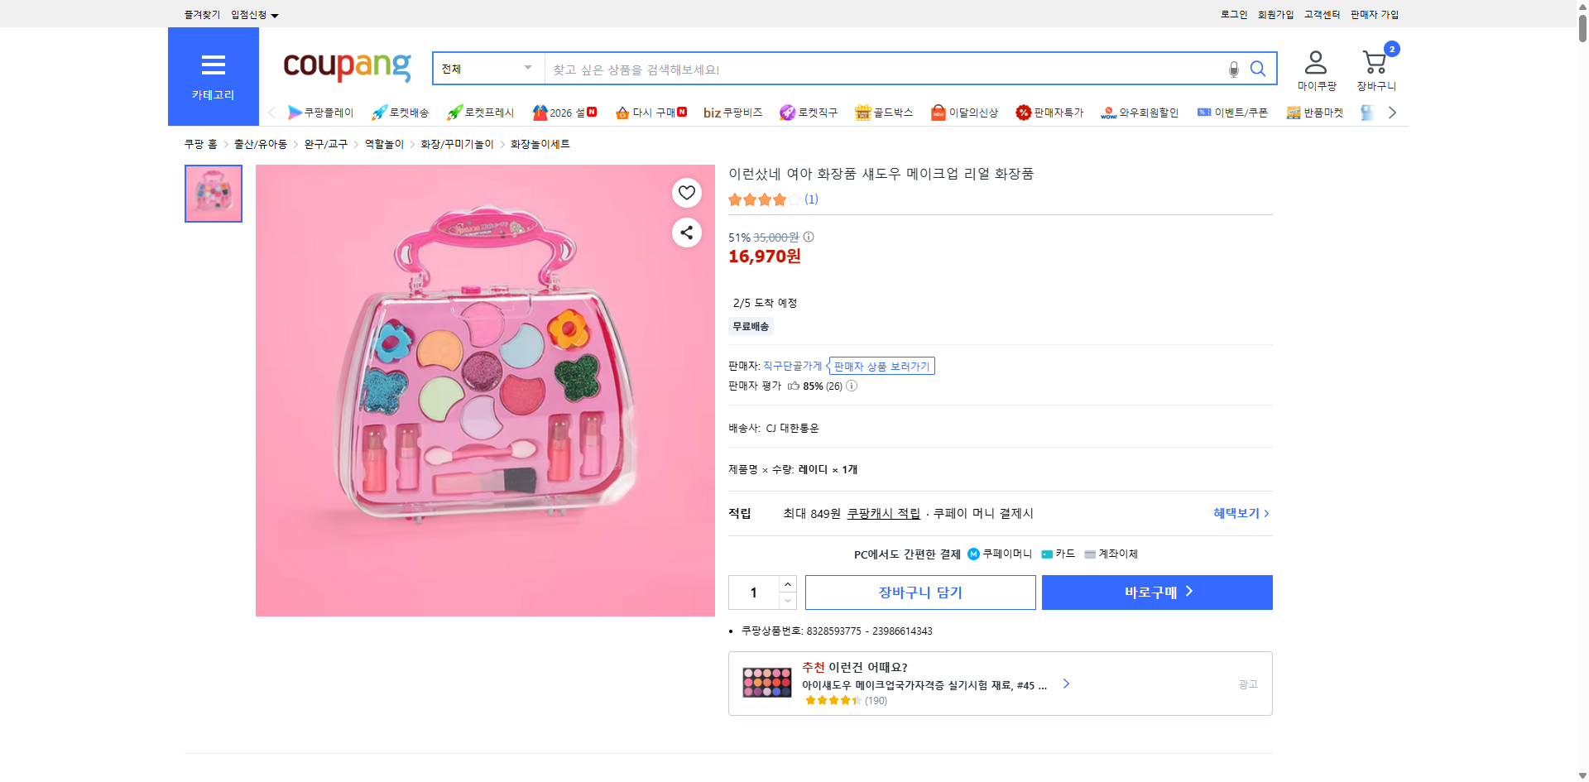Share the product via the share icon
The image size is (1589, 782).
coord(686,233)
